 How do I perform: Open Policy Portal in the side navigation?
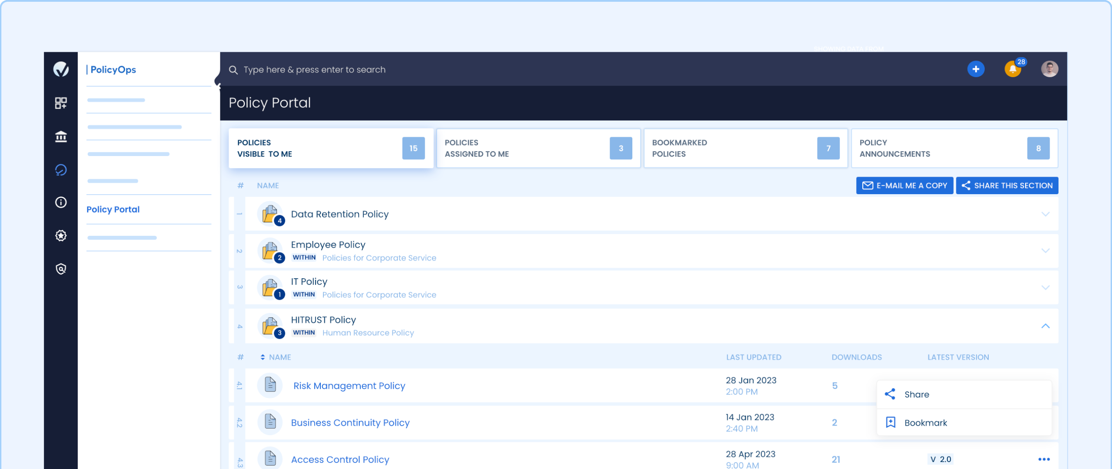click(x=113, y=209)
